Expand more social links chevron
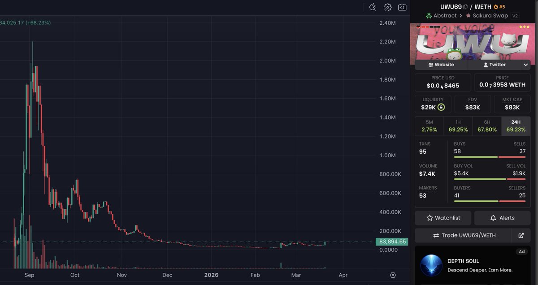The width and height of the screenshot is (538, 285). pos(525,65)
